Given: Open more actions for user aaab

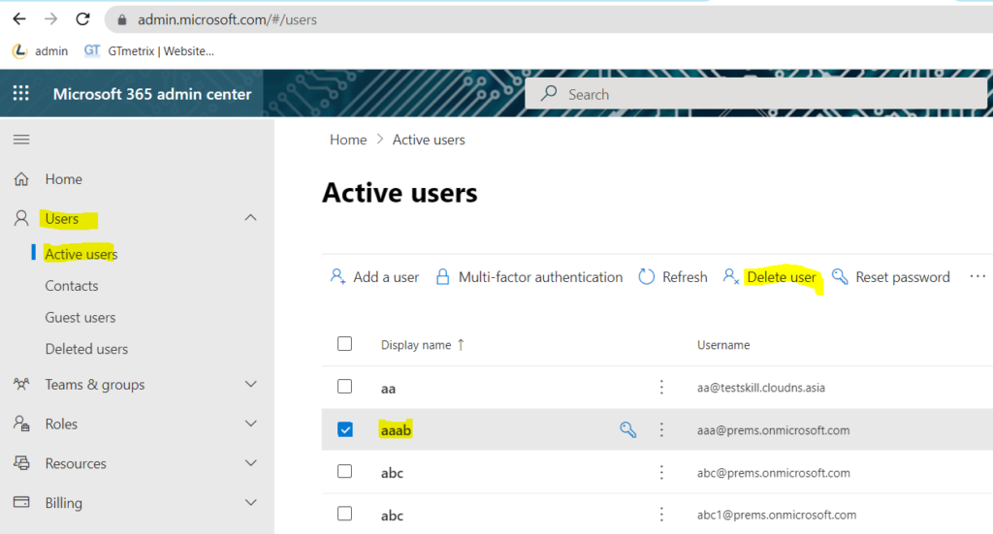Looking at the screenshot, I should [661, 429].
